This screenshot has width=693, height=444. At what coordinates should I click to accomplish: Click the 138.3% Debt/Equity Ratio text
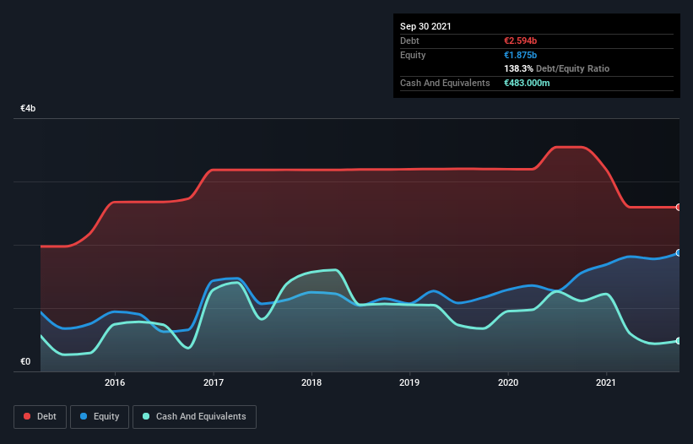(557, 69)
